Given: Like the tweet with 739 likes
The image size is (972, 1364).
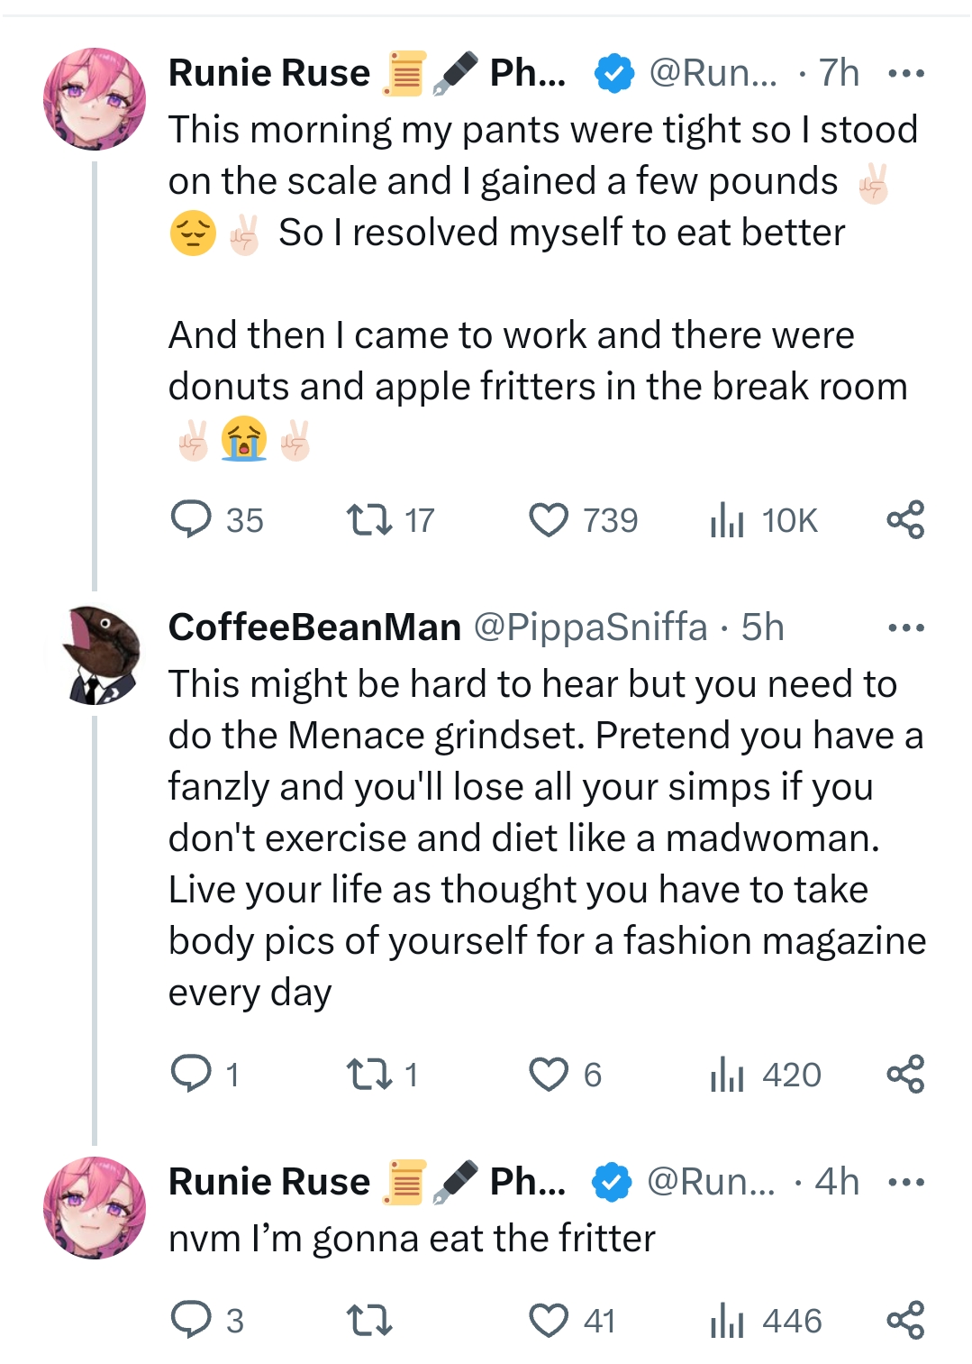Looking at the screenshot, I should click(549, 520).
